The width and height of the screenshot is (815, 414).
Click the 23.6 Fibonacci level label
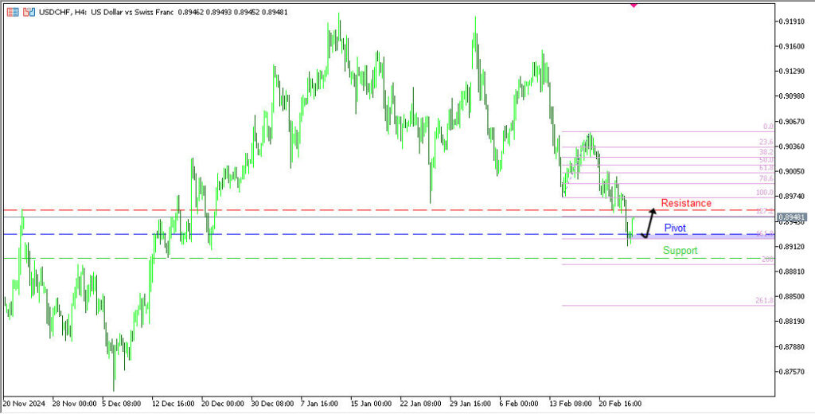coord(766,142)
